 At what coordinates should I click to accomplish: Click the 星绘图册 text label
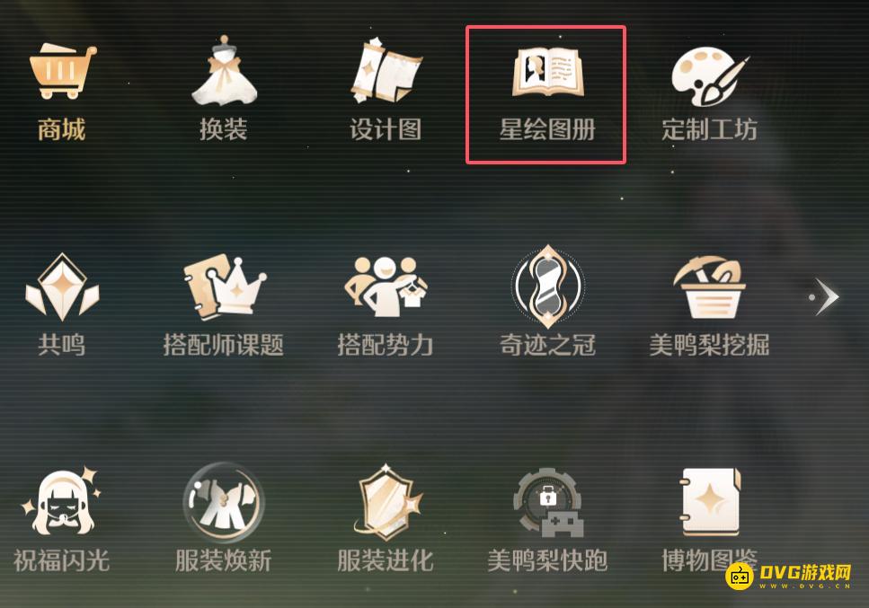(547, 129)
